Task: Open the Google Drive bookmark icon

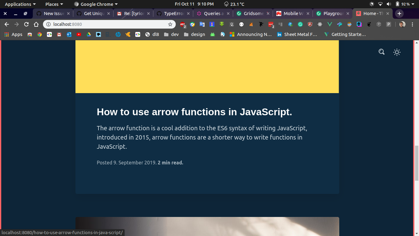Action: coord(88,34)
